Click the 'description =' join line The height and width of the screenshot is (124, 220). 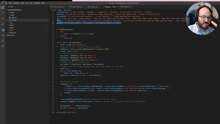75,106
